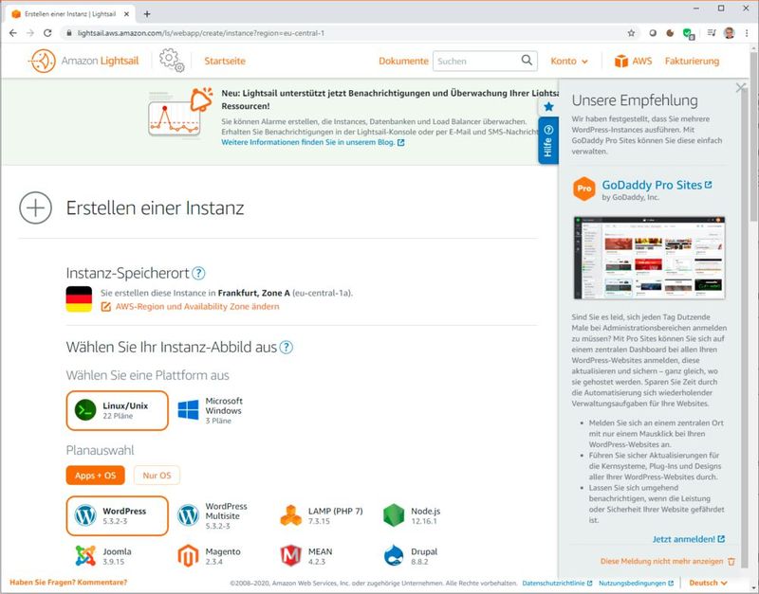Click the search magnifier icon

(x=527, y=61)
